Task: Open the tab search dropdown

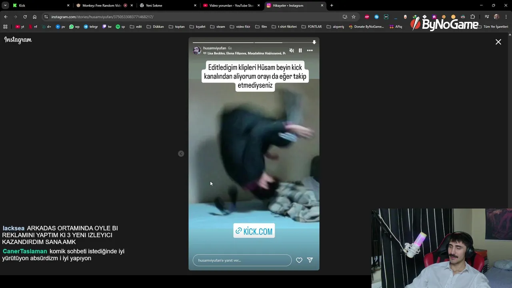Action: [5, 6]
